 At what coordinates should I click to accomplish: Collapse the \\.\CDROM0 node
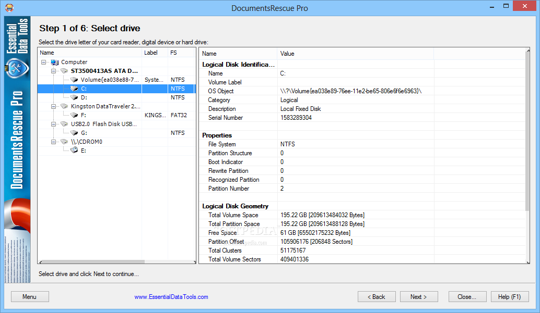pyautogui.click(x=53, y=142)
